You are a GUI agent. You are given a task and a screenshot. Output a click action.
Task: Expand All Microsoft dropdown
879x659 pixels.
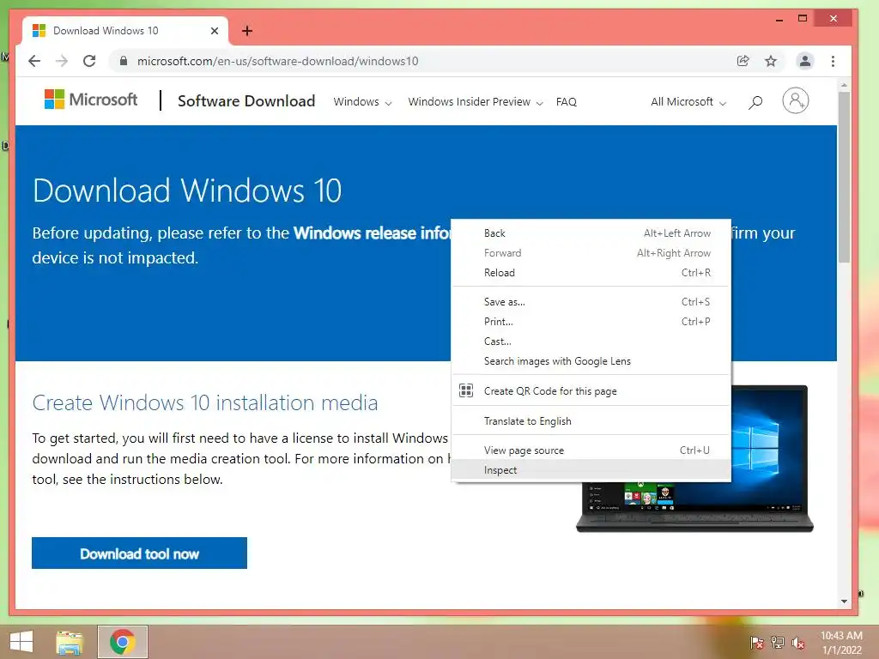coord(688,102)
